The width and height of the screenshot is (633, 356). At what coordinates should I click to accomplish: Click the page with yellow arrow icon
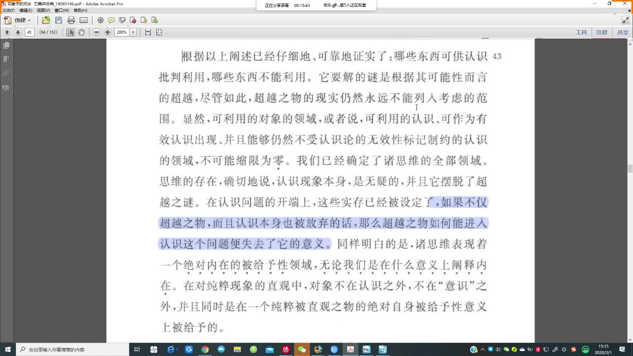coord(144,20)
